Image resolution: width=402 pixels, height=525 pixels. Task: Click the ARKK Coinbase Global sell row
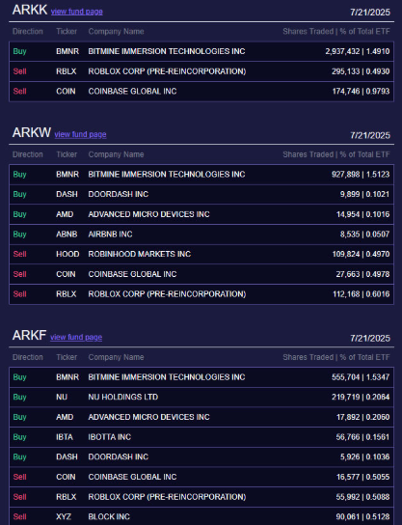pos(201,92)
